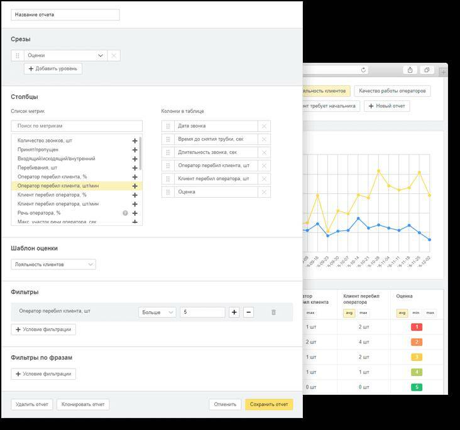This screenshot has height=430, width=460.
Task: Open the Больше condition dropdown
Action: [156, 312]
